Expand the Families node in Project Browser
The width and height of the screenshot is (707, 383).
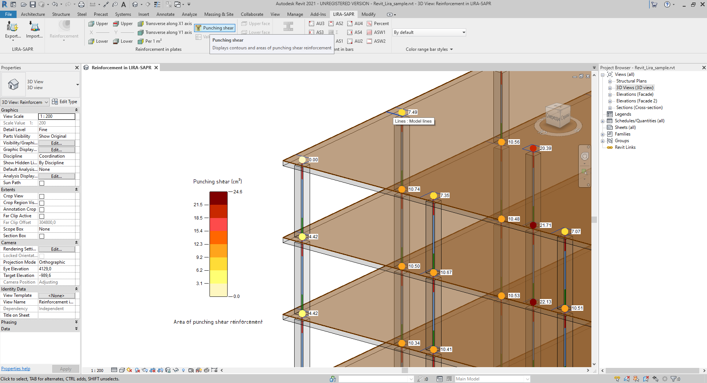(603, 134)
